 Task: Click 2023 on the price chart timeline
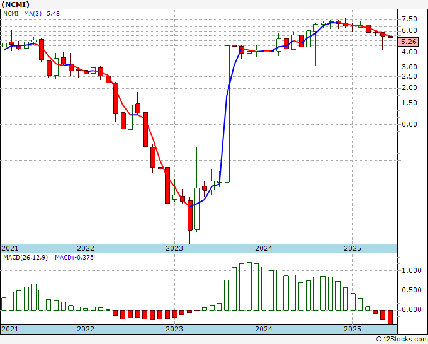point(174,248)
